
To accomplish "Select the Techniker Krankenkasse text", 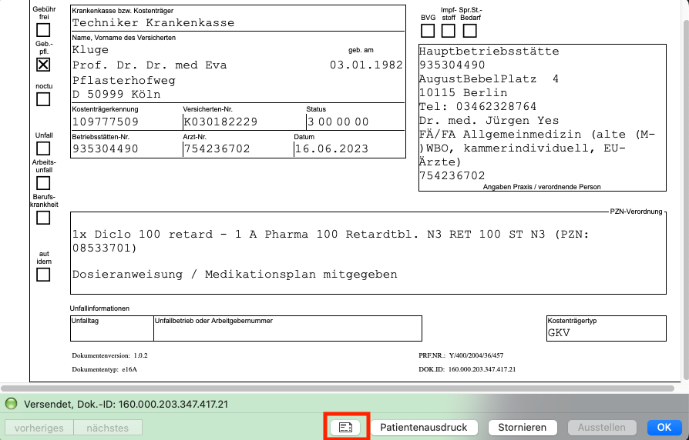I will (x=153, y=23).
